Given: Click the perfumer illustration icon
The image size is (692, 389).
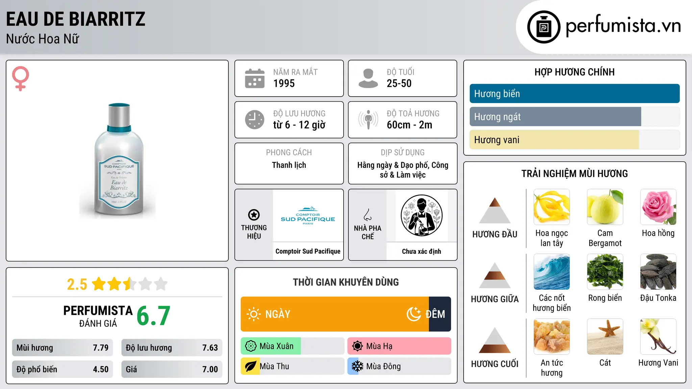Looking at the screenshot, I should [x=421, y=215].
